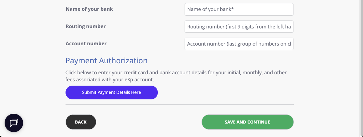Click the bold 'Account number' label

(x=86, y=43)
